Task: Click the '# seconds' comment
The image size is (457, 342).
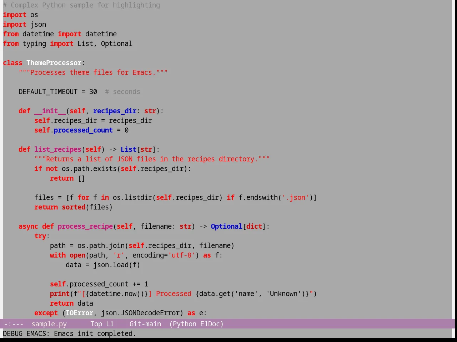Action: (122, 92)
